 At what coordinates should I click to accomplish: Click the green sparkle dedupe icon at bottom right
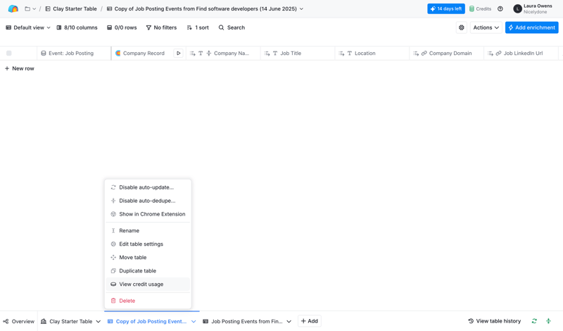coord(548,321)
